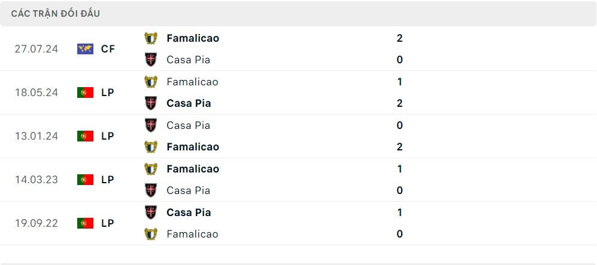597x265 pixels.
Task: Select the CF competition label
Action: [x=108, y=49]
